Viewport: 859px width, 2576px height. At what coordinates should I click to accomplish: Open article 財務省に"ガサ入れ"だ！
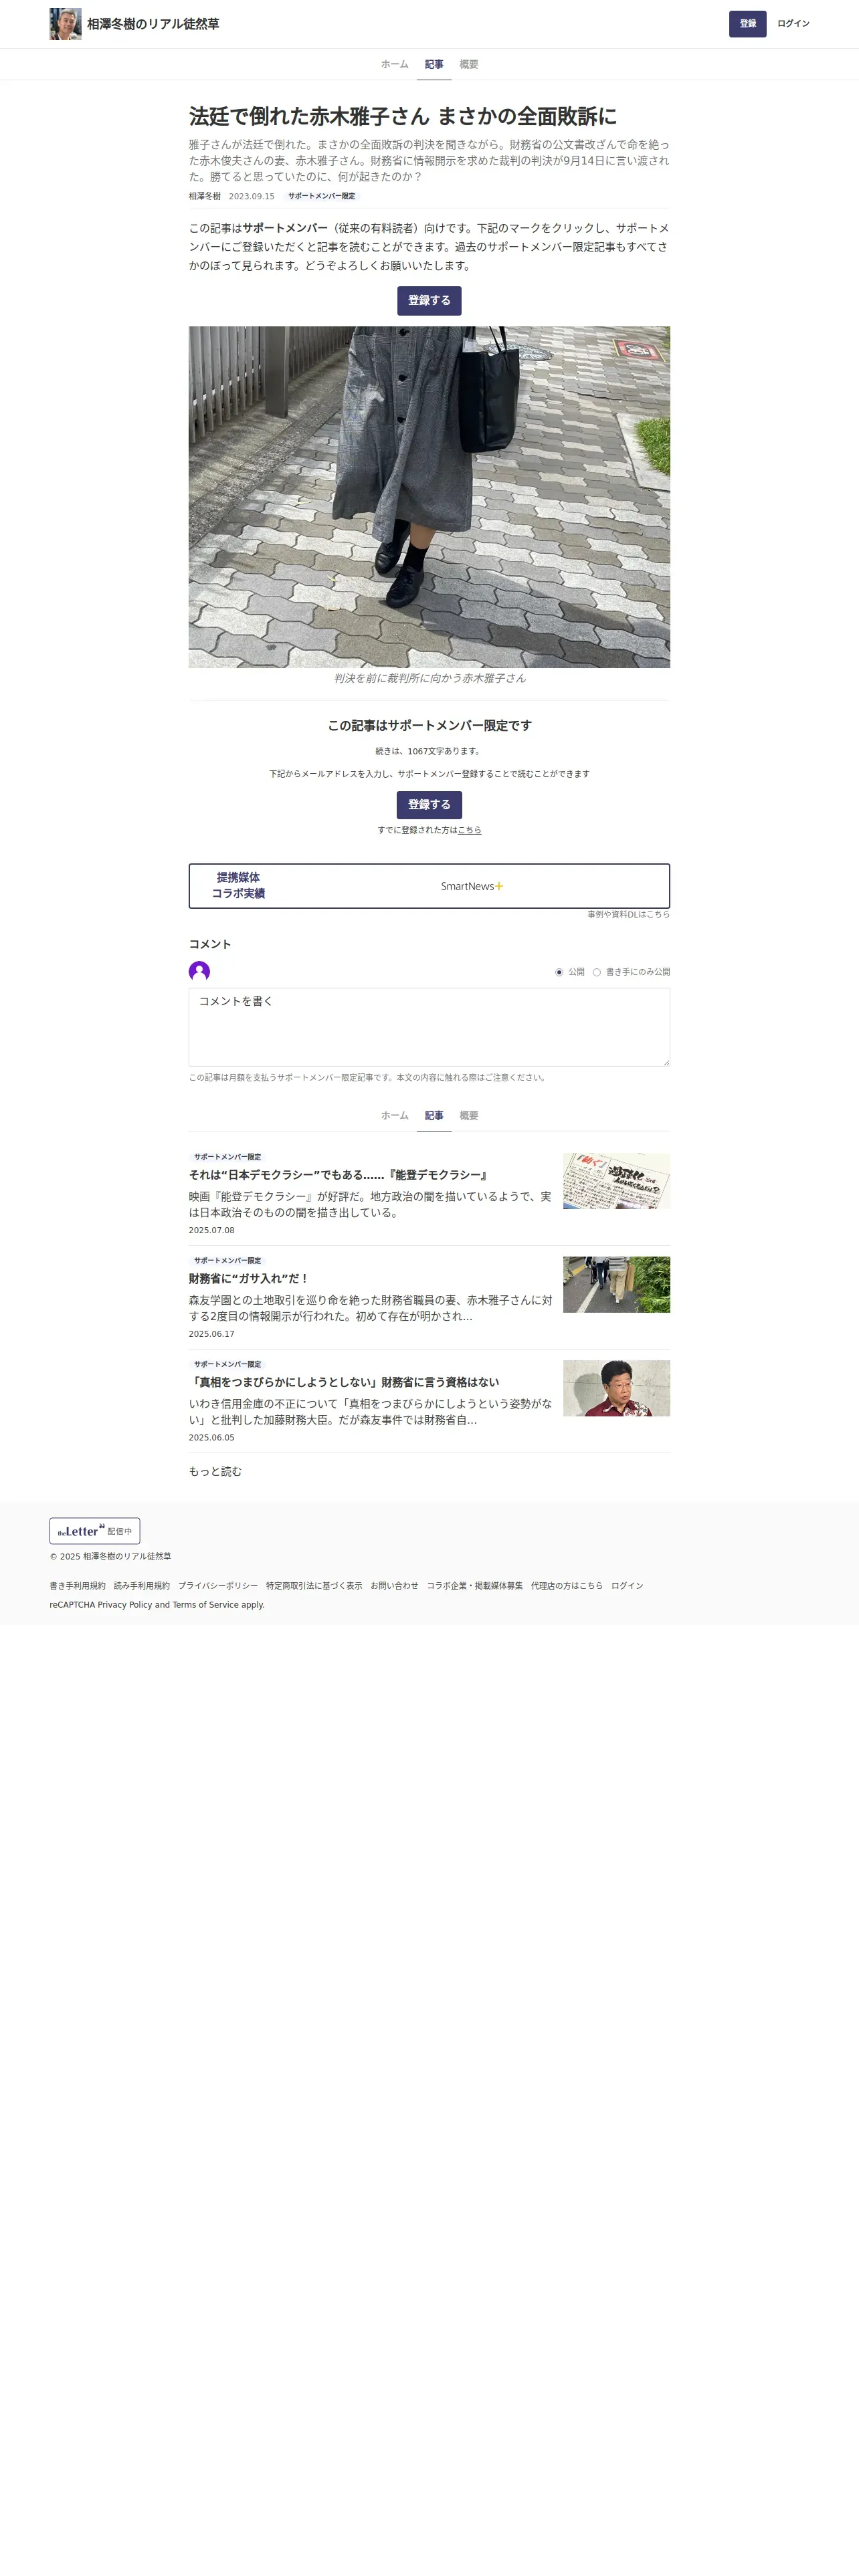(x=249, y=1278)
